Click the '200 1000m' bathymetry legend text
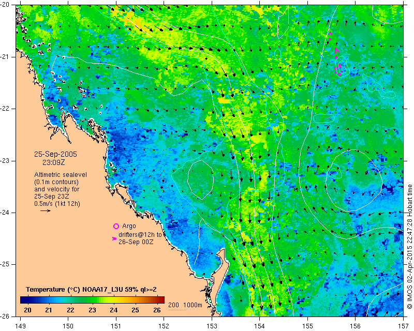Screen dimensions: 414x331 (x=185, y=305)
